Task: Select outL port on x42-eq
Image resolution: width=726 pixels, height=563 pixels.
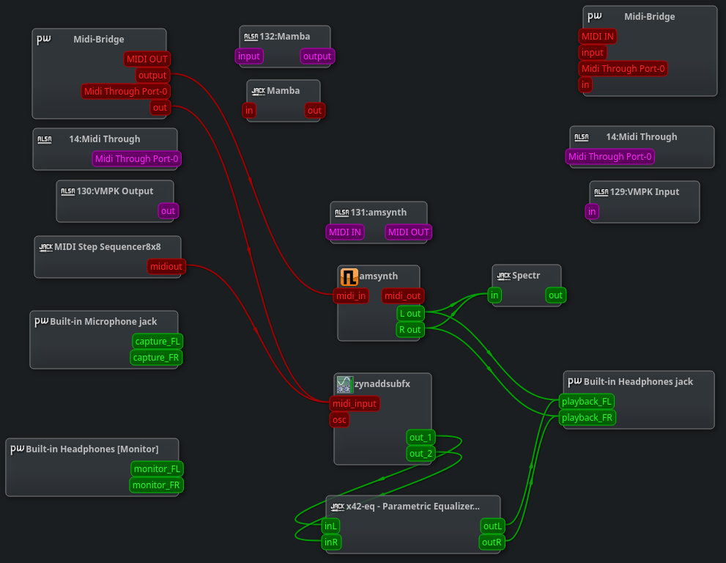Action: (x=492, y=526)
